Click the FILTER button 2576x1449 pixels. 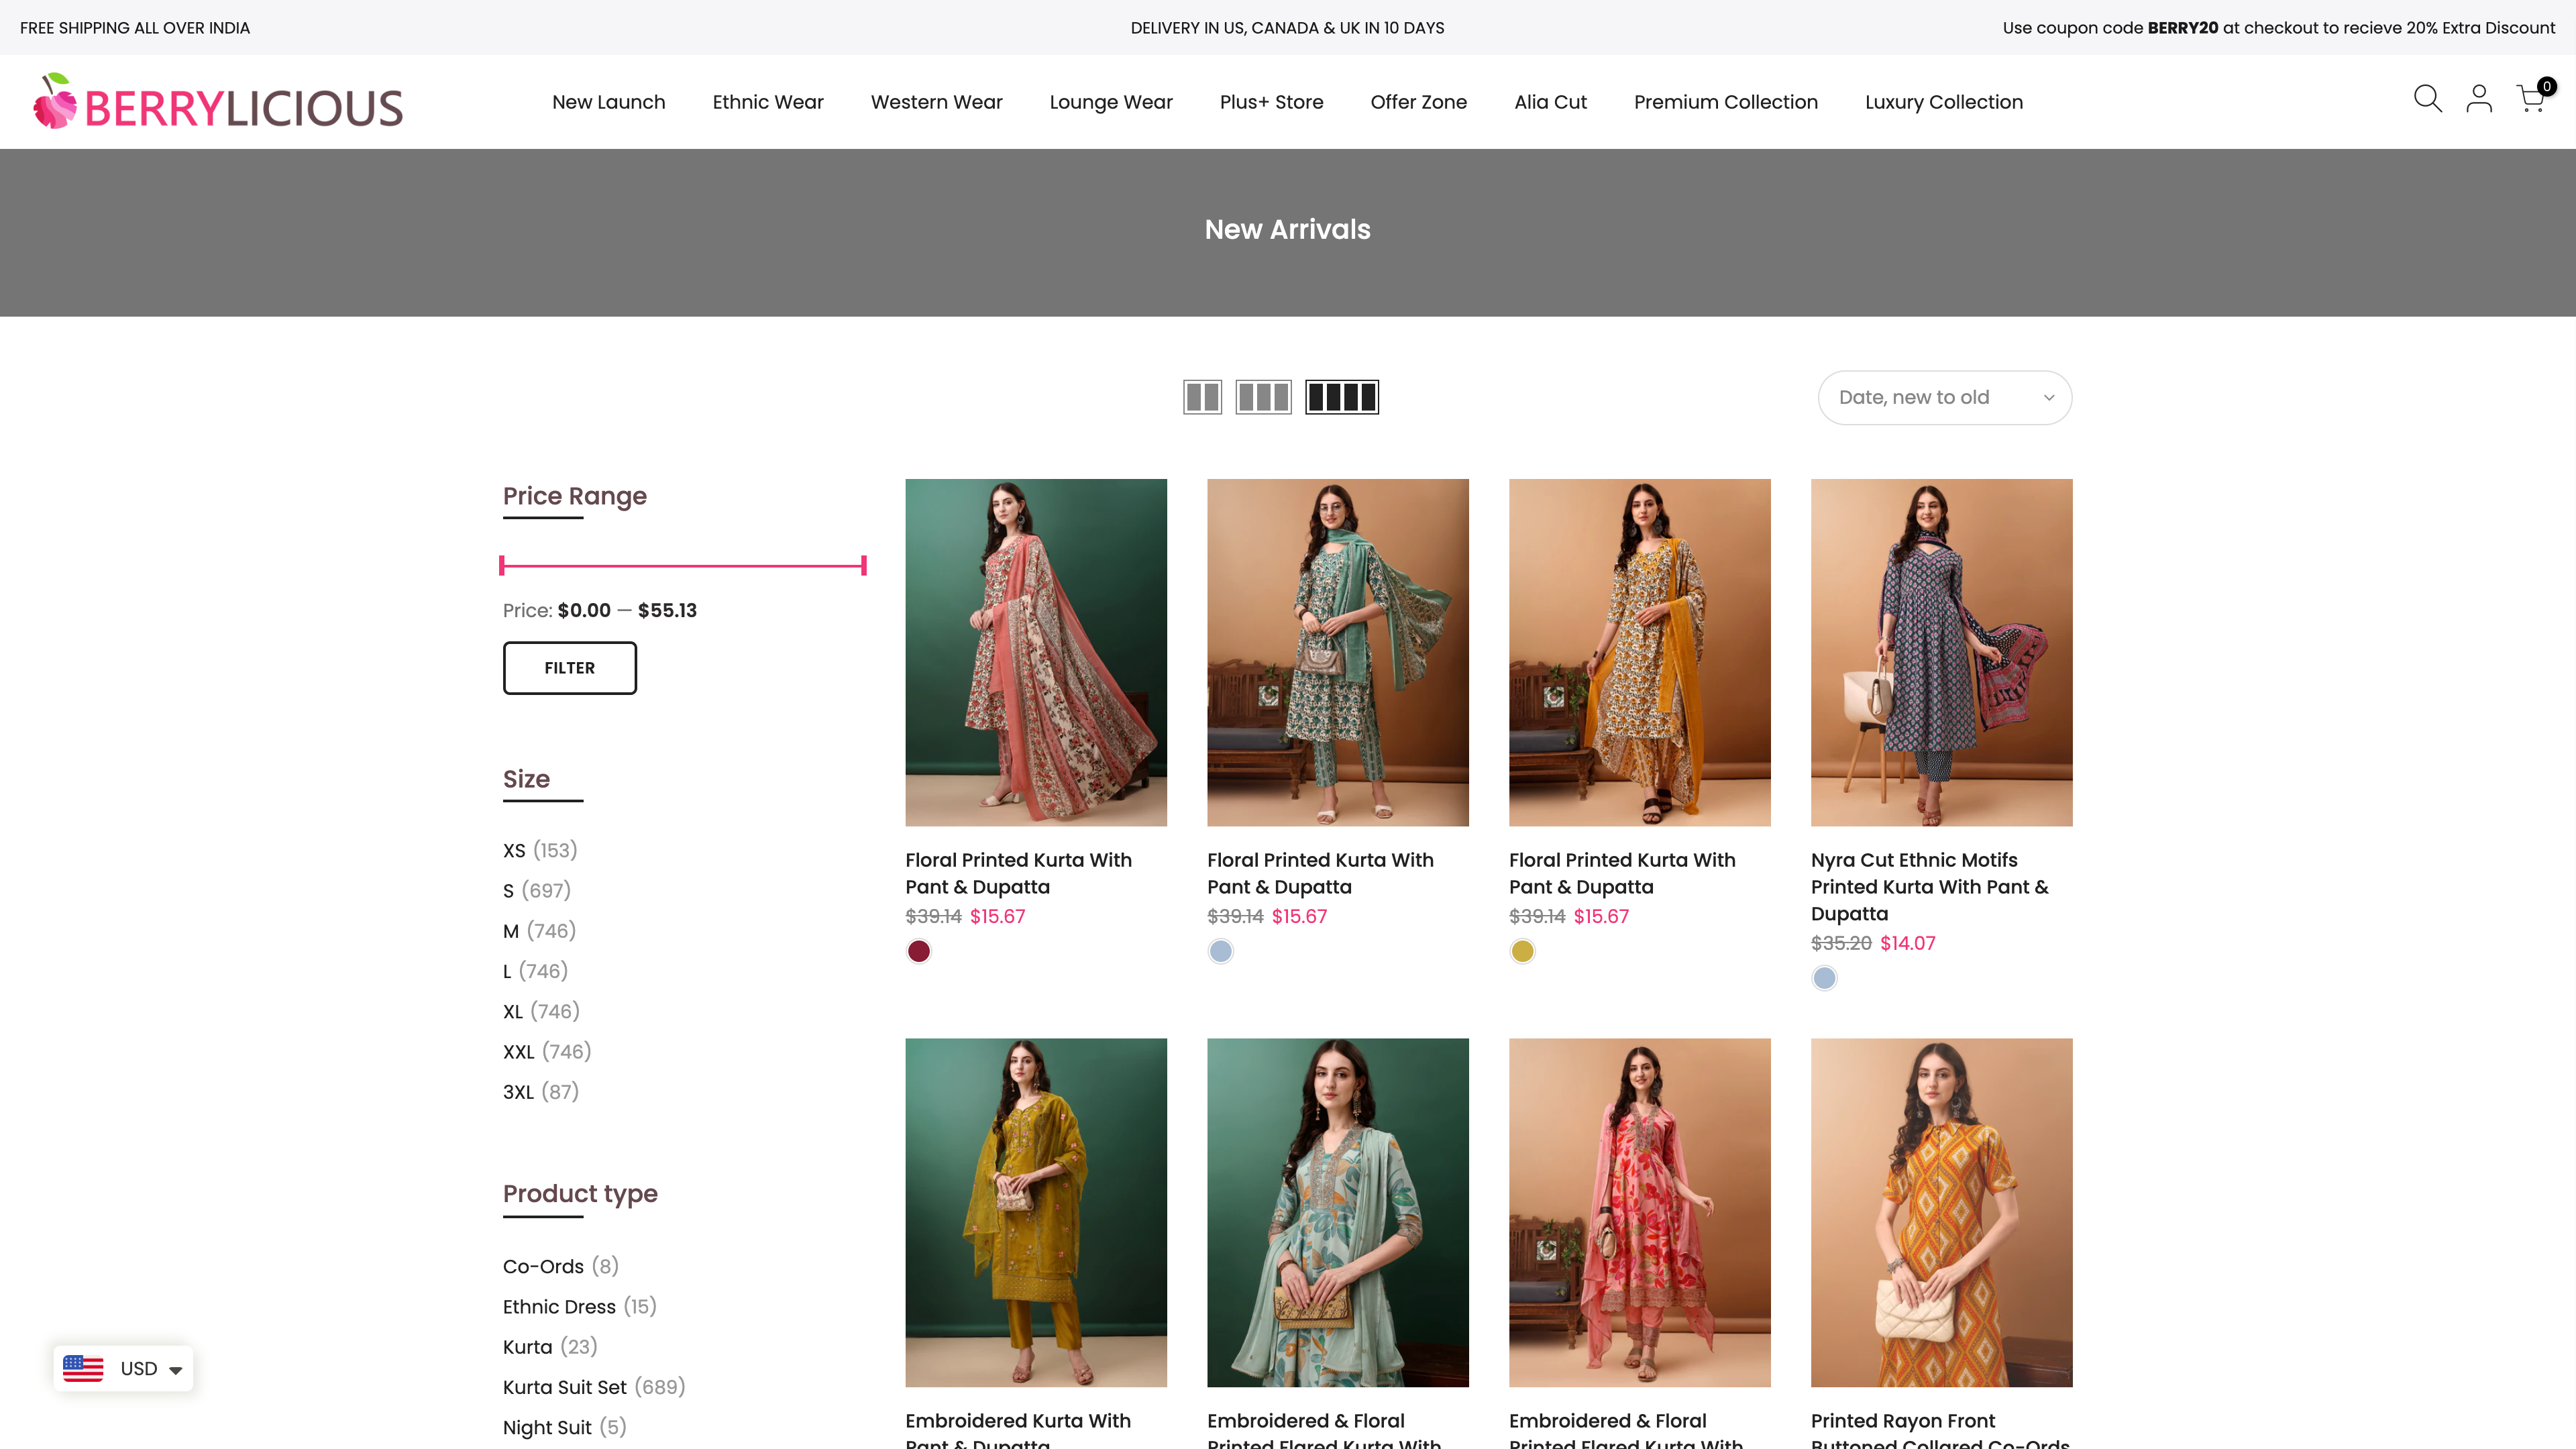click(569, 667)
